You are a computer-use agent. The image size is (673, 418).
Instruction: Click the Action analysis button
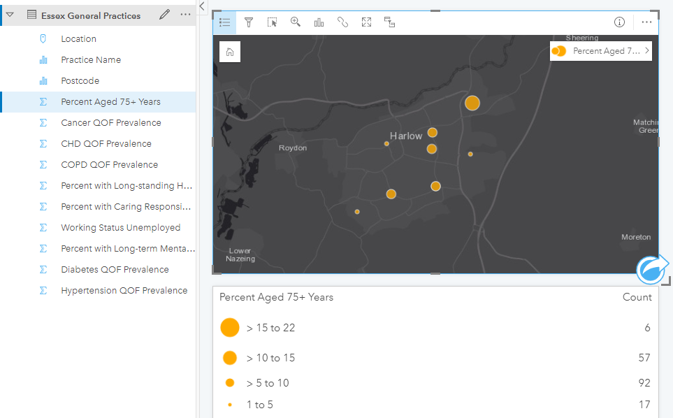[651, 270]
